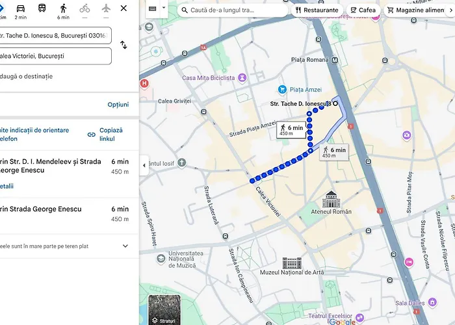Choose walking travel mode
The width and height of the screenshot is (455, 325).
point(63,9)
